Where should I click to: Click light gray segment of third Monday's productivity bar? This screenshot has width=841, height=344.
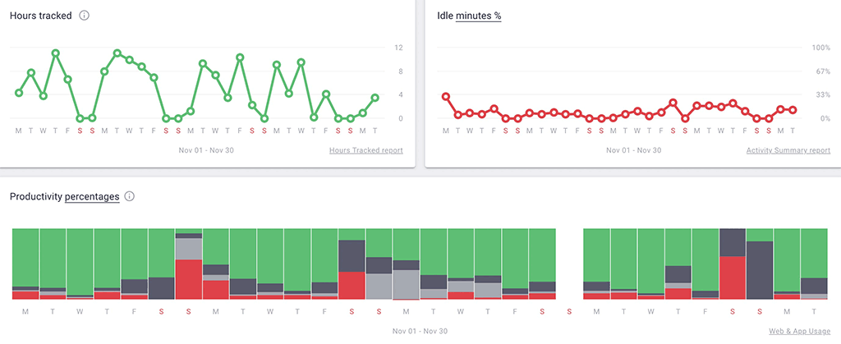406,283
